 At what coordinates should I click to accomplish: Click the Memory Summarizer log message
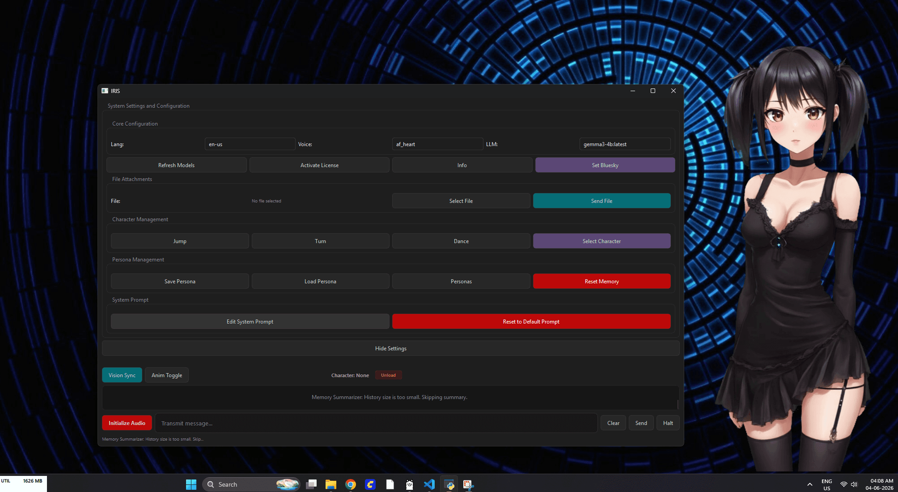click(390, 397)
